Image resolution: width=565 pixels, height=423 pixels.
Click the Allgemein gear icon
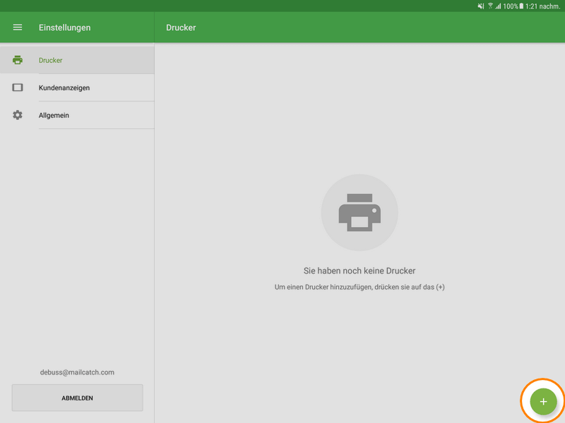tap(18, 115)
